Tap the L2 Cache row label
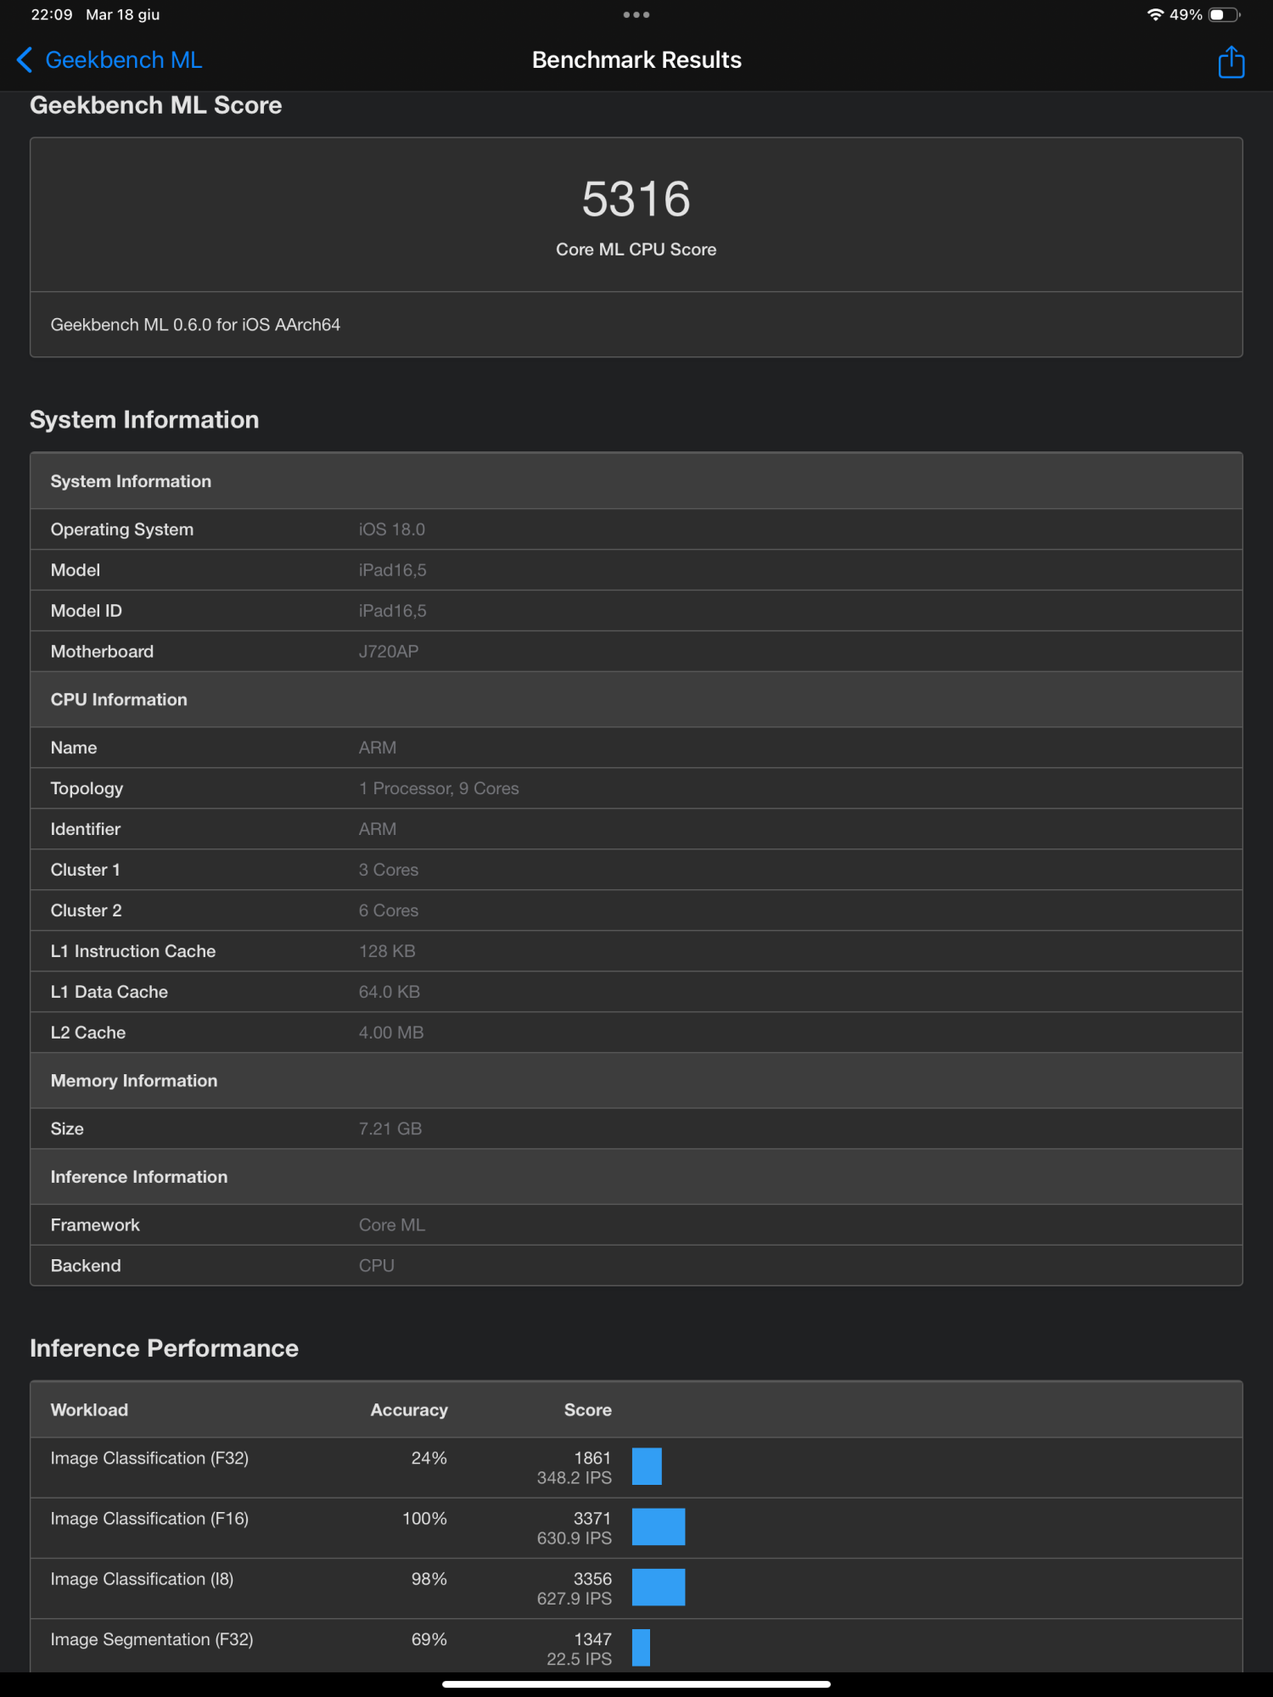The height and width of the screenshot is (1697, 1273). pyautogui.click(x=87, y=1033)
